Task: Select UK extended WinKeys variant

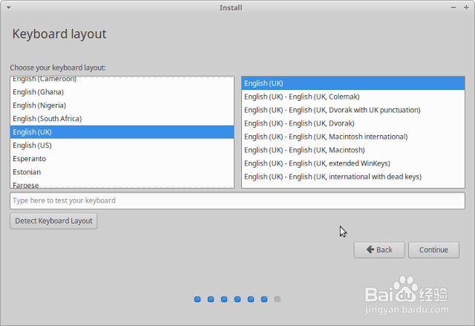Action: (x=353, y=163)
